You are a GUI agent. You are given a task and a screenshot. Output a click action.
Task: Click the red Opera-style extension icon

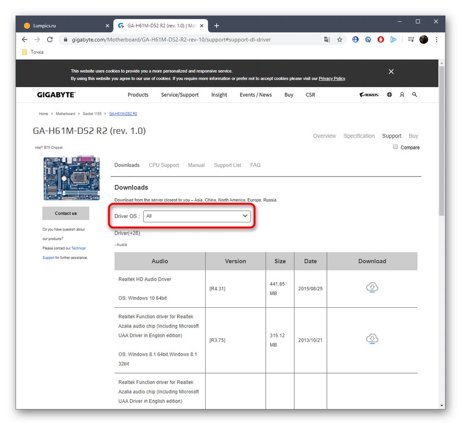381,40
